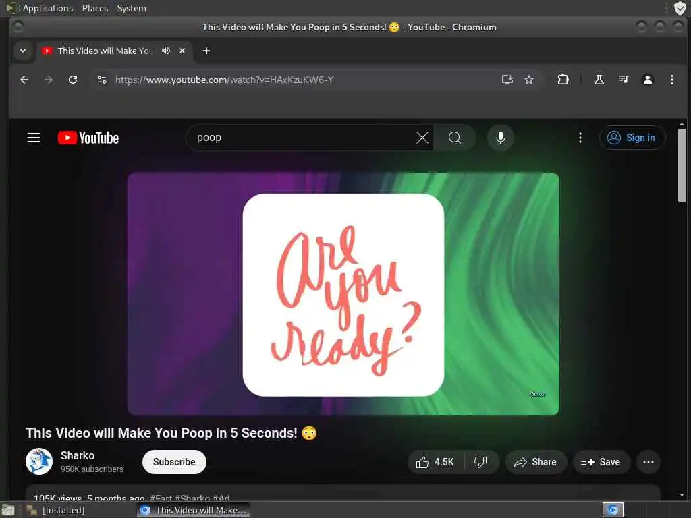Mute tab via speaker icon
The width and height of the screenshot is (691, 518).
[166, 51]
